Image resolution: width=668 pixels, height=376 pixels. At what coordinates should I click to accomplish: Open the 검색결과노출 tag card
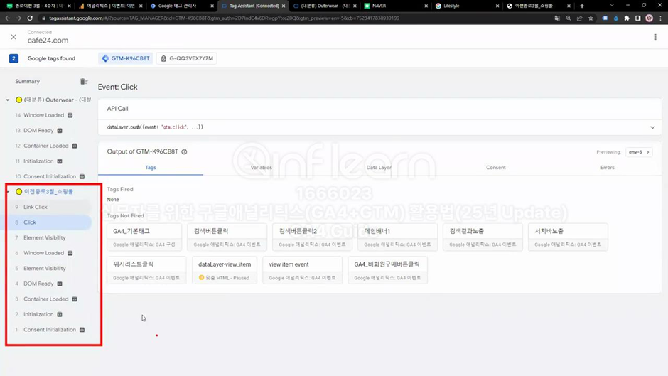point(483,237)
